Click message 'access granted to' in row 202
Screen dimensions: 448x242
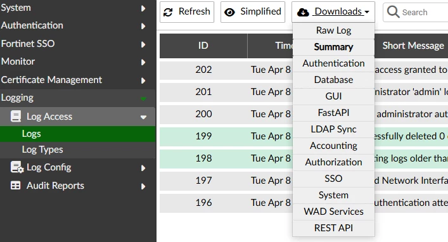pyautogui.click(x=411, y=70)
